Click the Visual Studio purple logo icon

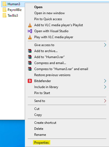click(x=30, y=31)
